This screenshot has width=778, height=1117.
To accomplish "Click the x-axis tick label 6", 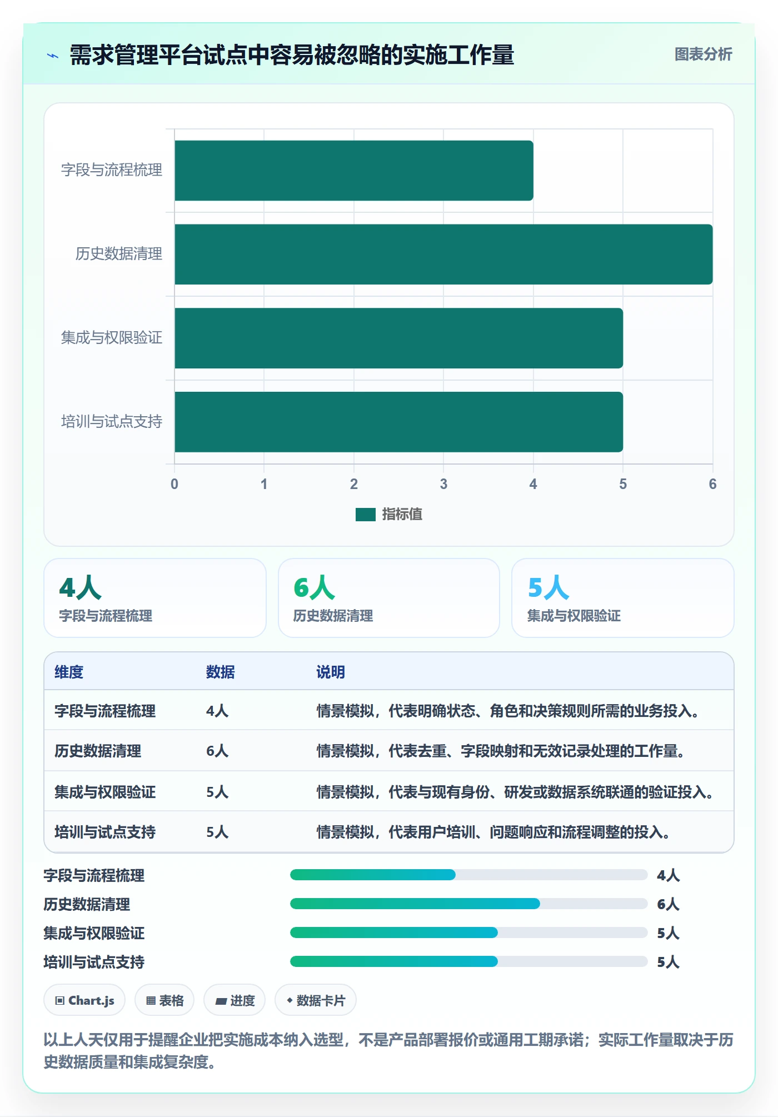I will pyautogui.click(x=713, y=484).
